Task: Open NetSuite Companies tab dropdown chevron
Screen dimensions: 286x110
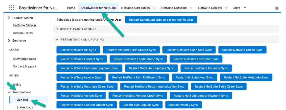Action: click(x=154, y=8)
